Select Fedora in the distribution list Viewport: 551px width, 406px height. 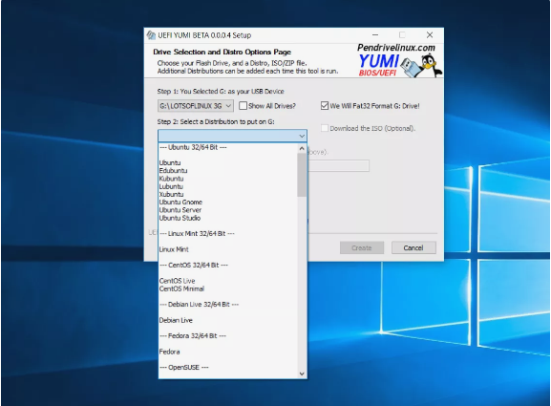click(169, 352)
